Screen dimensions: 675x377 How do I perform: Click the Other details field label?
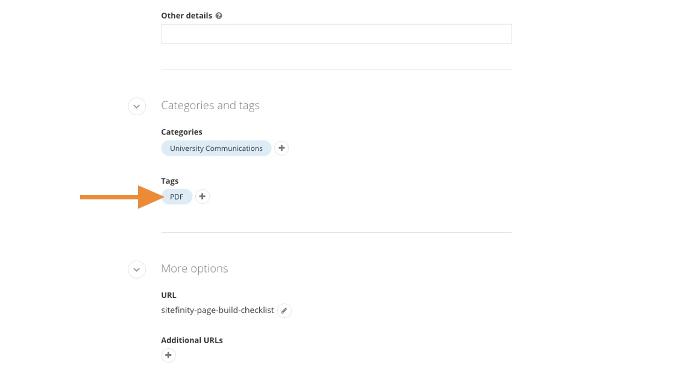click(x=187, y=16)
